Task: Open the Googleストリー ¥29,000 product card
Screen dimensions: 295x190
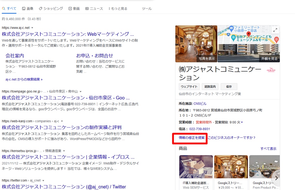Action: point(231,172)
